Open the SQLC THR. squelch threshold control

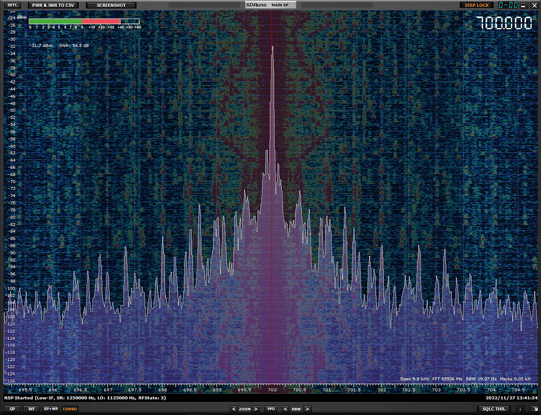coord(494,409)
